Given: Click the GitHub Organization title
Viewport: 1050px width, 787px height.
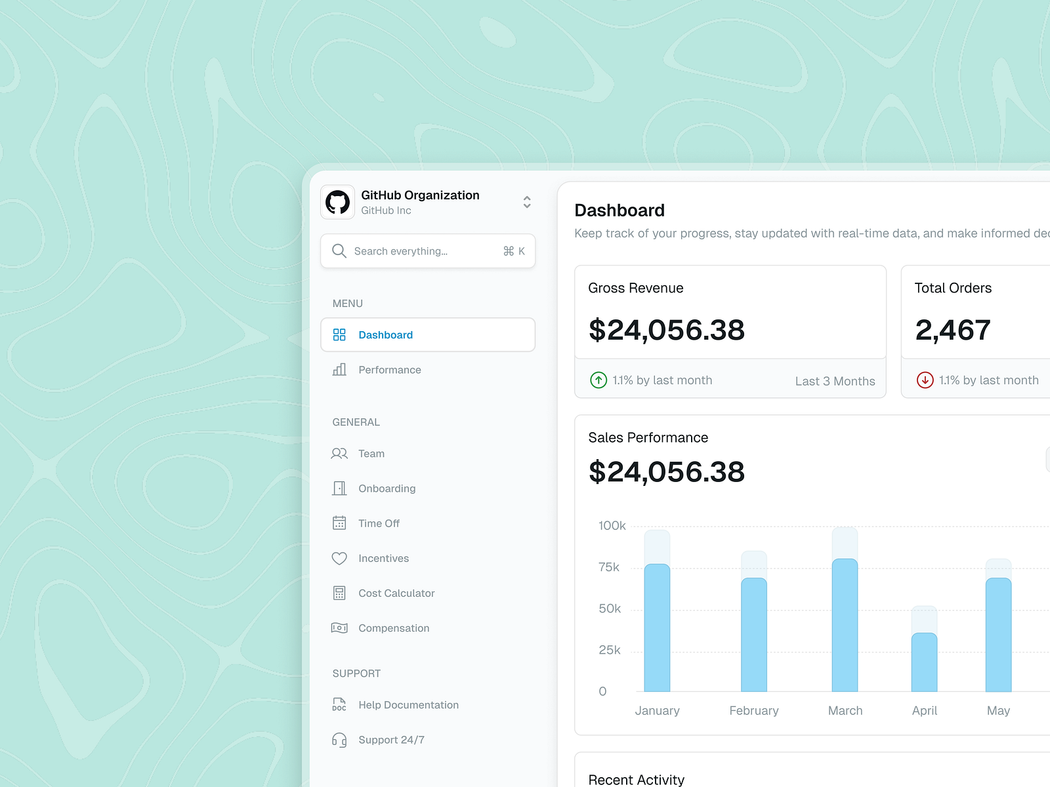Looking at the screenshot, I should point(420,195).
